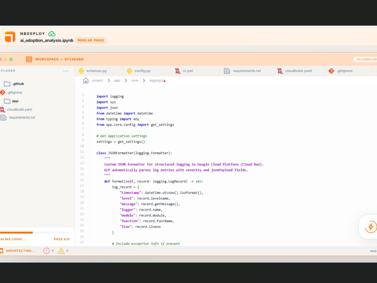Image resolution: width=377 pixels, height=283 pixels.
Task: Click the .github folder icon
Action: (7, 84)
